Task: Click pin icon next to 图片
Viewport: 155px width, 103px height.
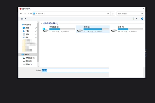Action: click(x=36, y=38)
